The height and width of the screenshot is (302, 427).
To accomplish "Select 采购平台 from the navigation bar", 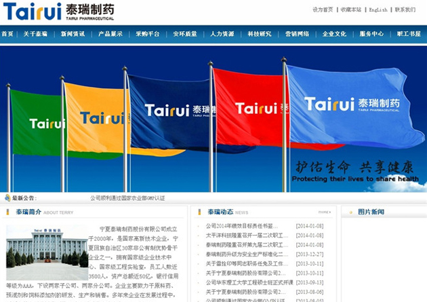I will point(148,34).
